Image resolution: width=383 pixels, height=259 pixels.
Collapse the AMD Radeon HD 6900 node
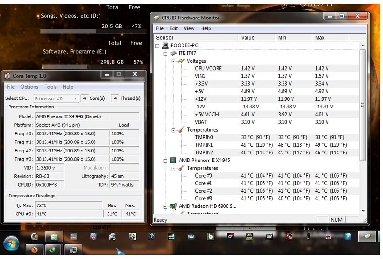tap(165, 207)
